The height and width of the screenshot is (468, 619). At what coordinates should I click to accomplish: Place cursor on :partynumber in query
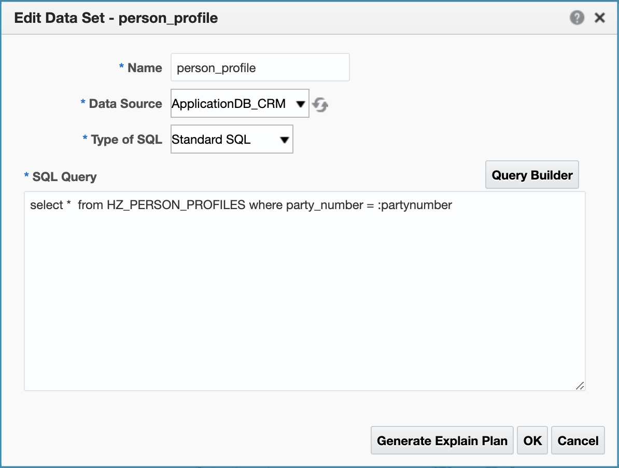(415, 205)
